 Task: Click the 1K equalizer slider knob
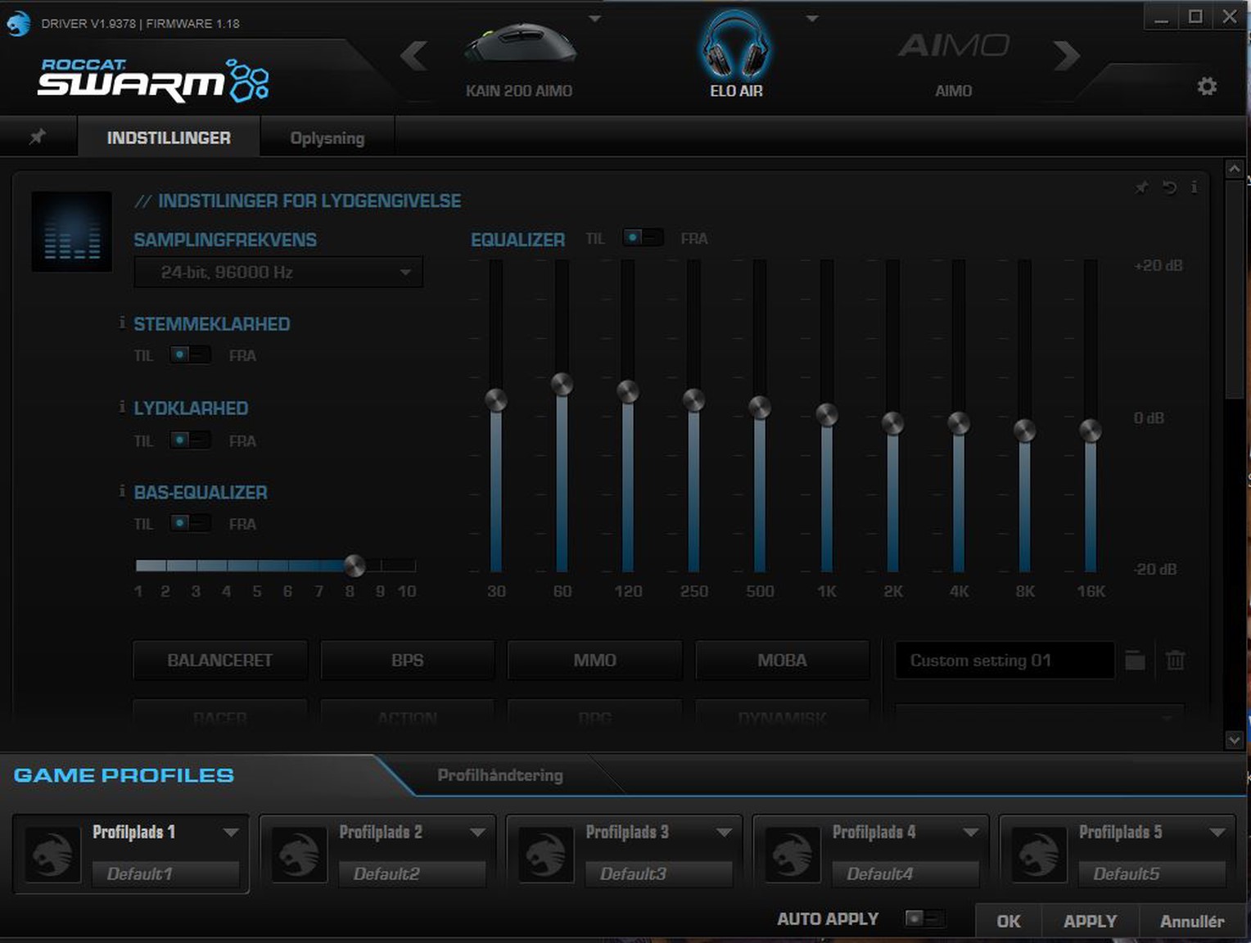[x=827, y=415]
